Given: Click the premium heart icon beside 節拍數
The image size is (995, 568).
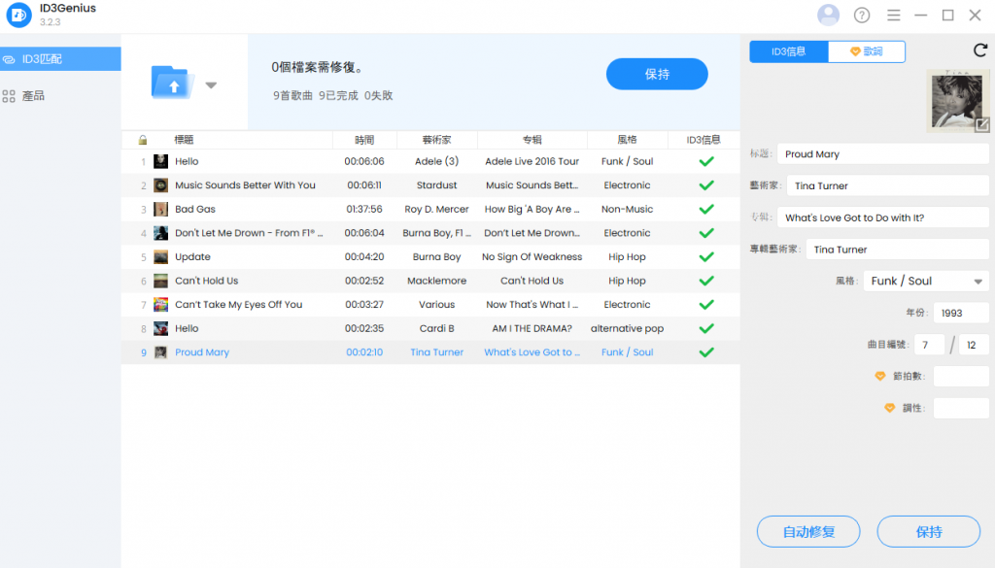Looking at the screenshot, I should click(880, 376).
